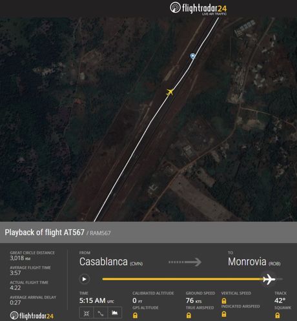The width and height of the screenshot is (297, 321).
Task: Click the route arrow between the airports
Action: point(185,262)
